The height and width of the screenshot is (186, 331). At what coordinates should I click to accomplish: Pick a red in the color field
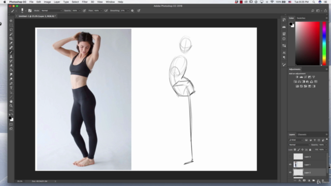tap(307, 43)
